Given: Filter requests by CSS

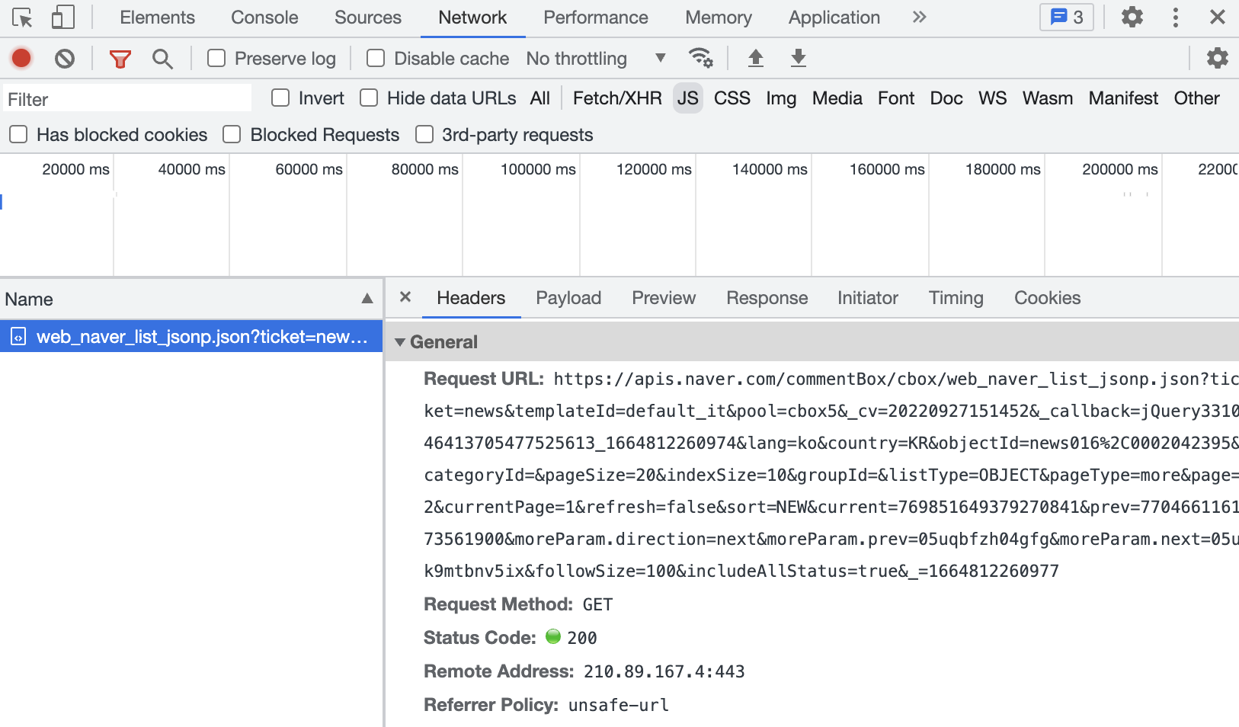Looking at the screenshot, I should pyautogui.click(x=732, y=98).
